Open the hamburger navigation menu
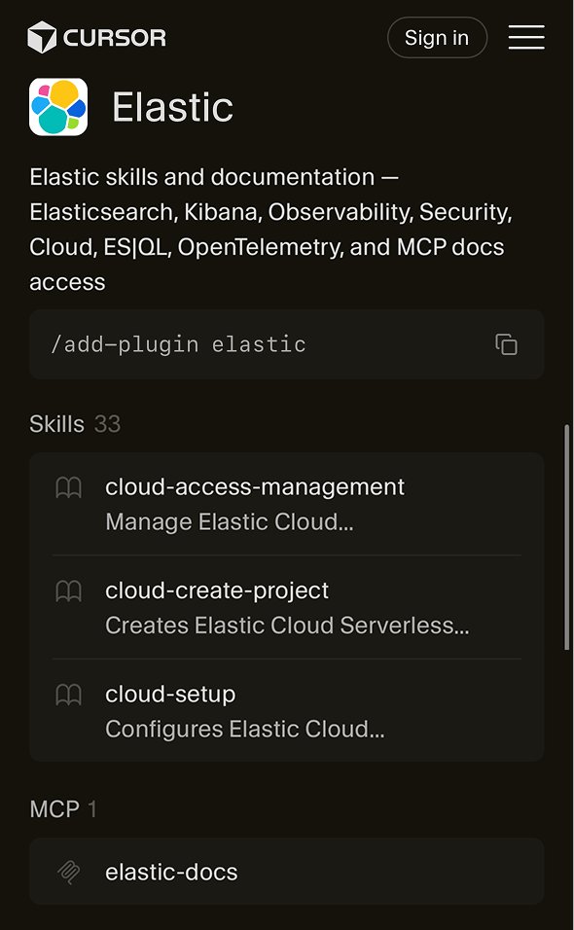The width and height of the screenshot is (574, 930). [526, 37]
